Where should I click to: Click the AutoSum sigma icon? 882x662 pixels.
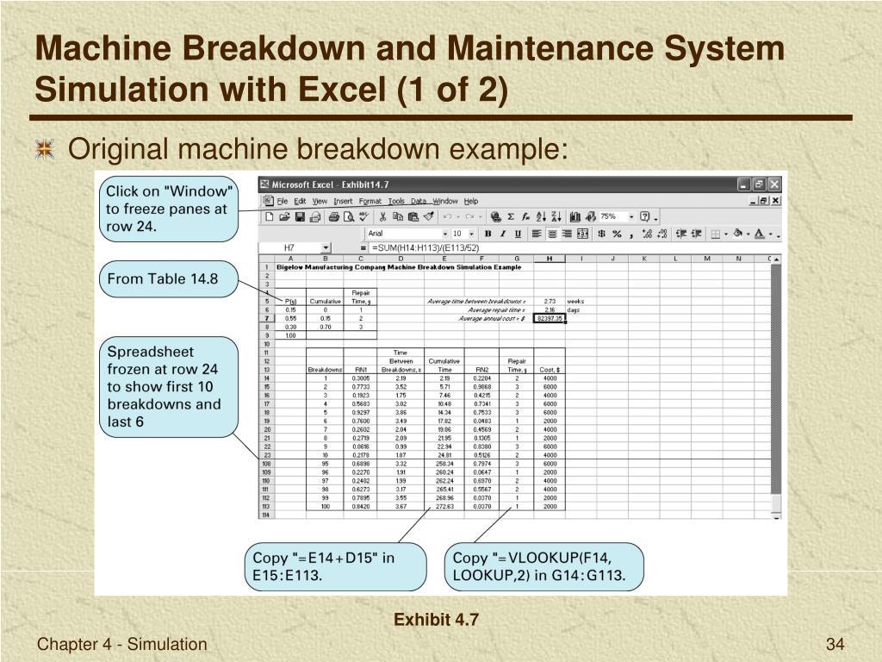point(511,216)
